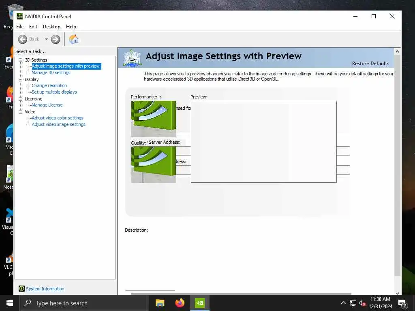Image resolution: width=415 pixels, height=311 pixels.
Task: Open the Back history dropdown arrow
Action: pyautogui.click(x=46, y=39)
